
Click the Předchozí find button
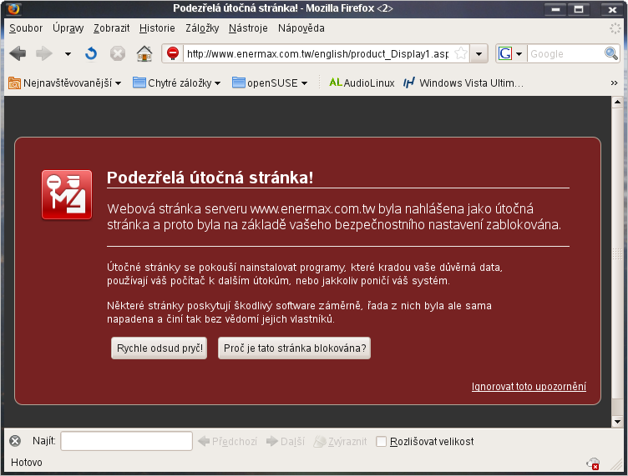pos(227,441)
